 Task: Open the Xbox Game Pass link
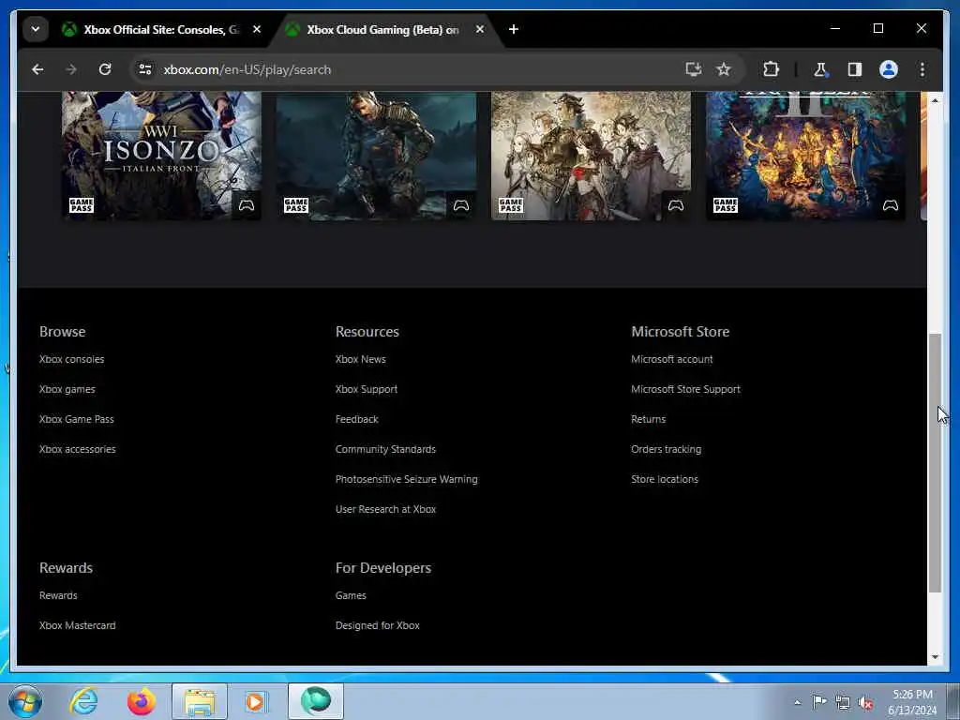[77, 419]
